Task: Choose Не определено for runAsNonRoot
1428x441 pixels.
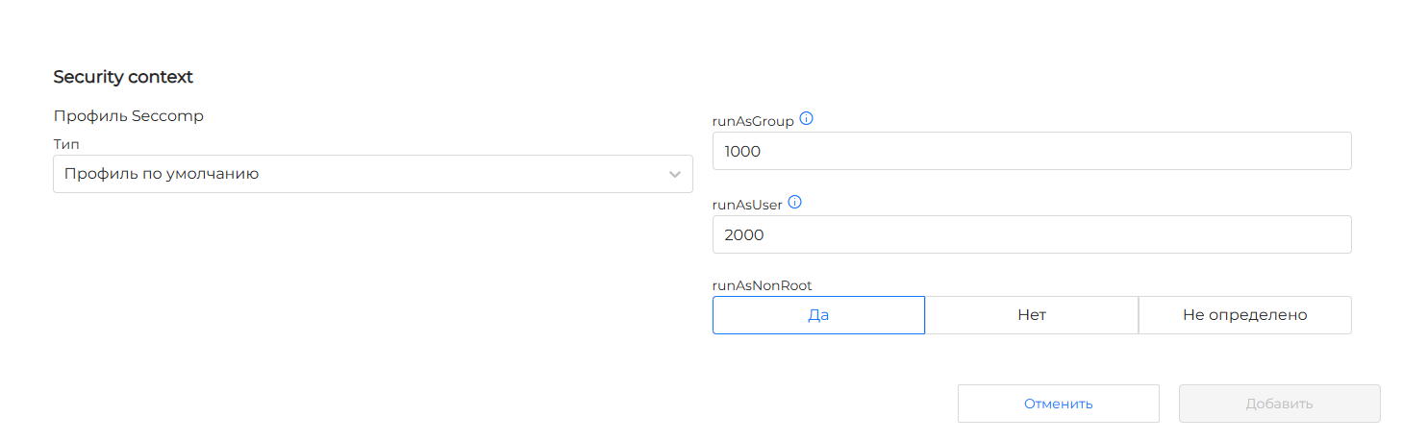Action: [1244, 315]
